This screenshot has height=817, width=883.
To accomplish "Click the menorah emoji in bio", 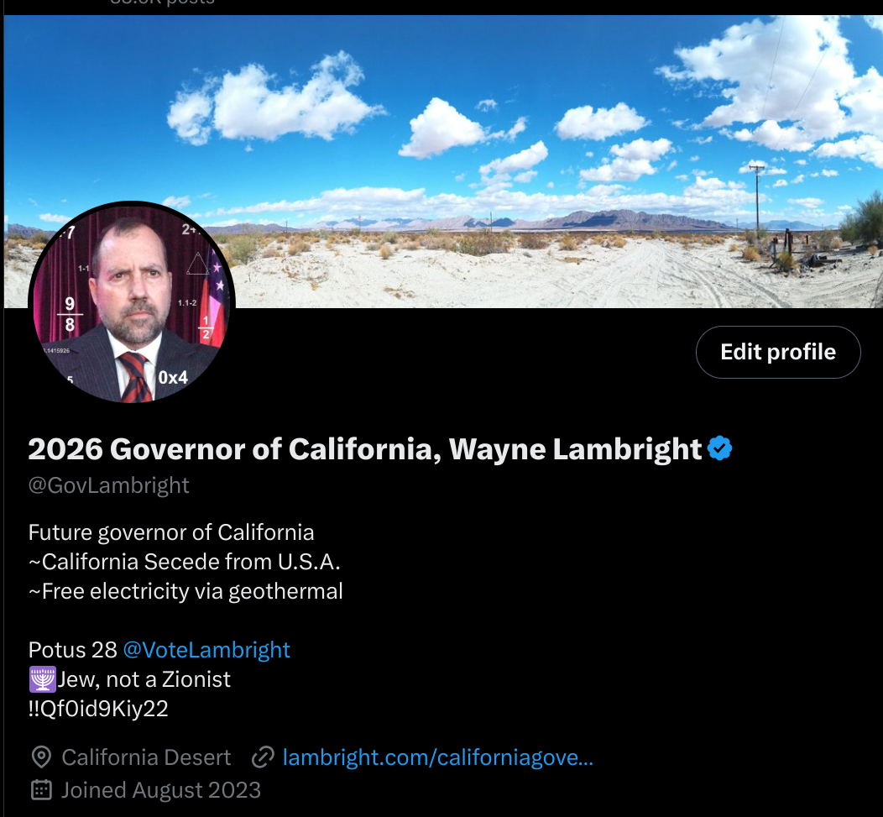I will pyautogui.click(x=42, y=679).
